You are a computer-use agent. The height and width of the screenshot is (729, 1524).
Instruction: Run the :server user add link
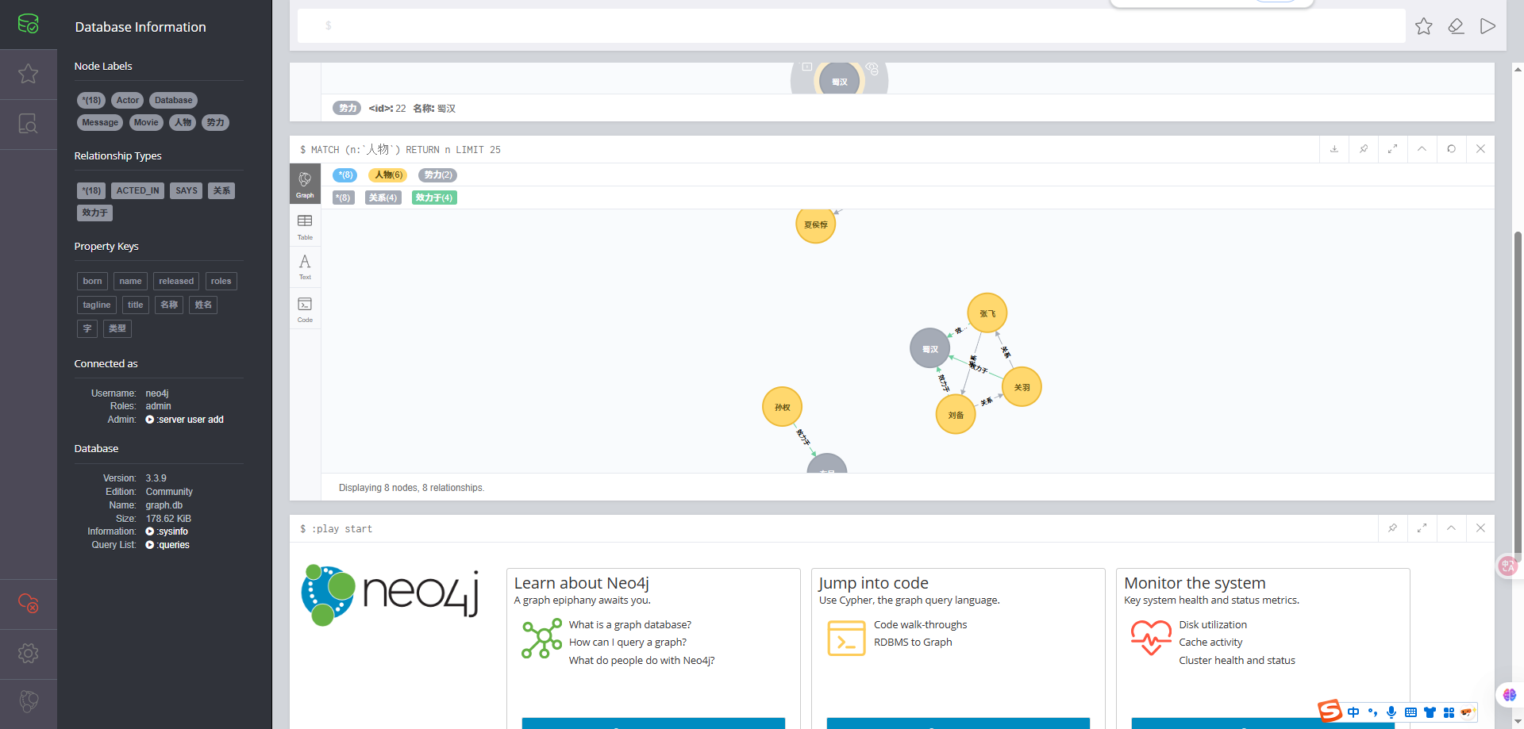pos(185,420)
